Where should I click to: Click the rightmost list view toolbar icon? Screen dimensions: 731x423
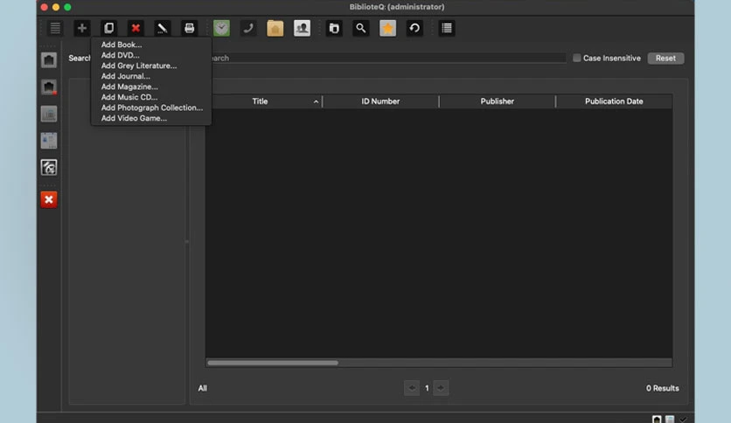447,28
